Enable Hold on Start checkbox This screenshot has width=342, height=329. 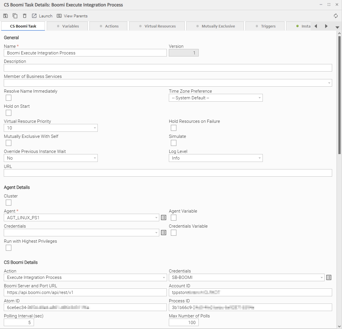pyautogui.click(x=8, y=113)
